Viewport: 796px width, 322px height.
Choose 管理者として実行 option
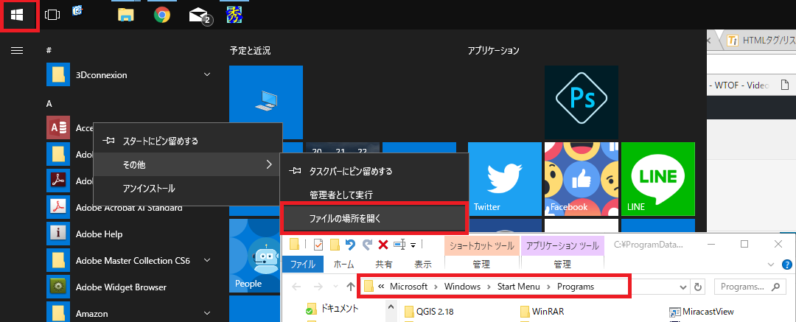tap(373, 194)
